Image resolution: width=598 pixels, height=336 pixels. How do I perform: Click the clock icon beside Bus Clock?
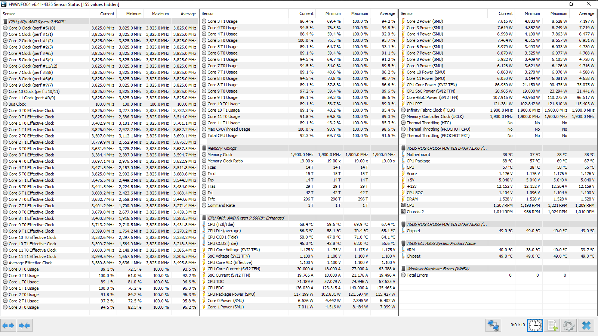(5, 104)
